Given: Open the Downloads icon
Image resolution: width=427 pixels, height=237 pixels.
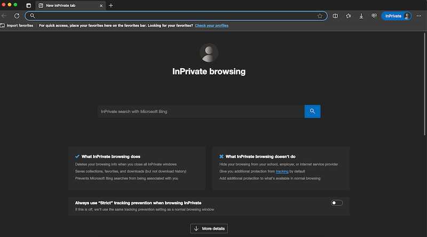Looking at the screenshot, I should click(361, 16).
